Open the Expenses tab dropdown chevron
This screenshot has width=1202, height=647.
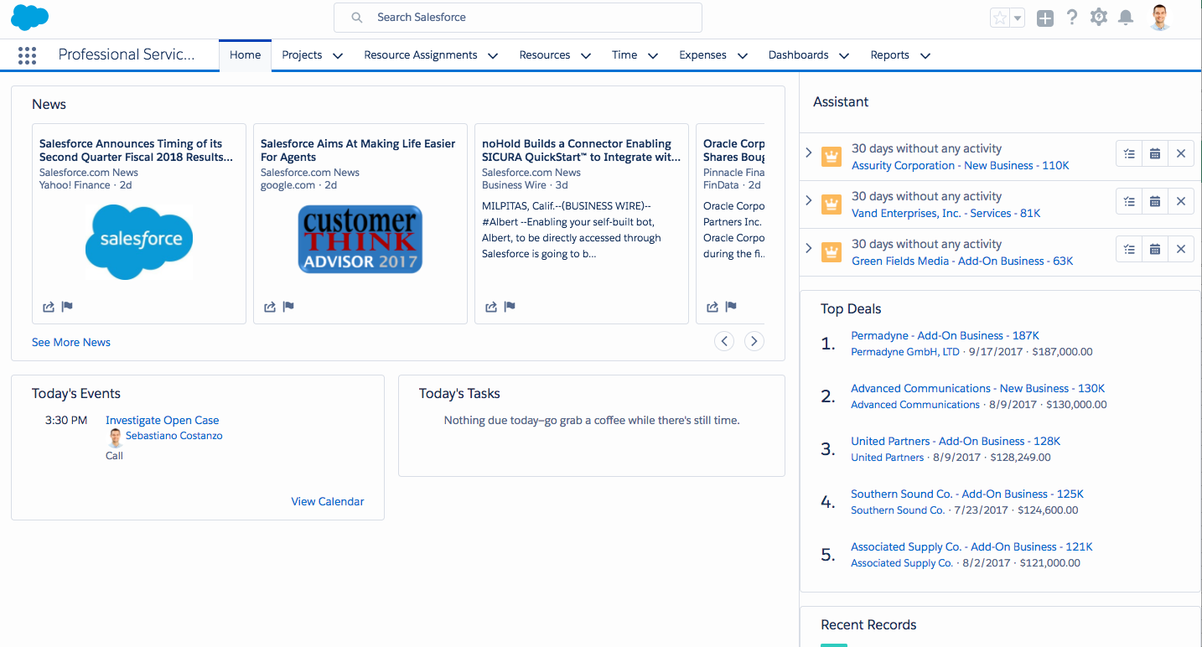click(x=743, y=56)
